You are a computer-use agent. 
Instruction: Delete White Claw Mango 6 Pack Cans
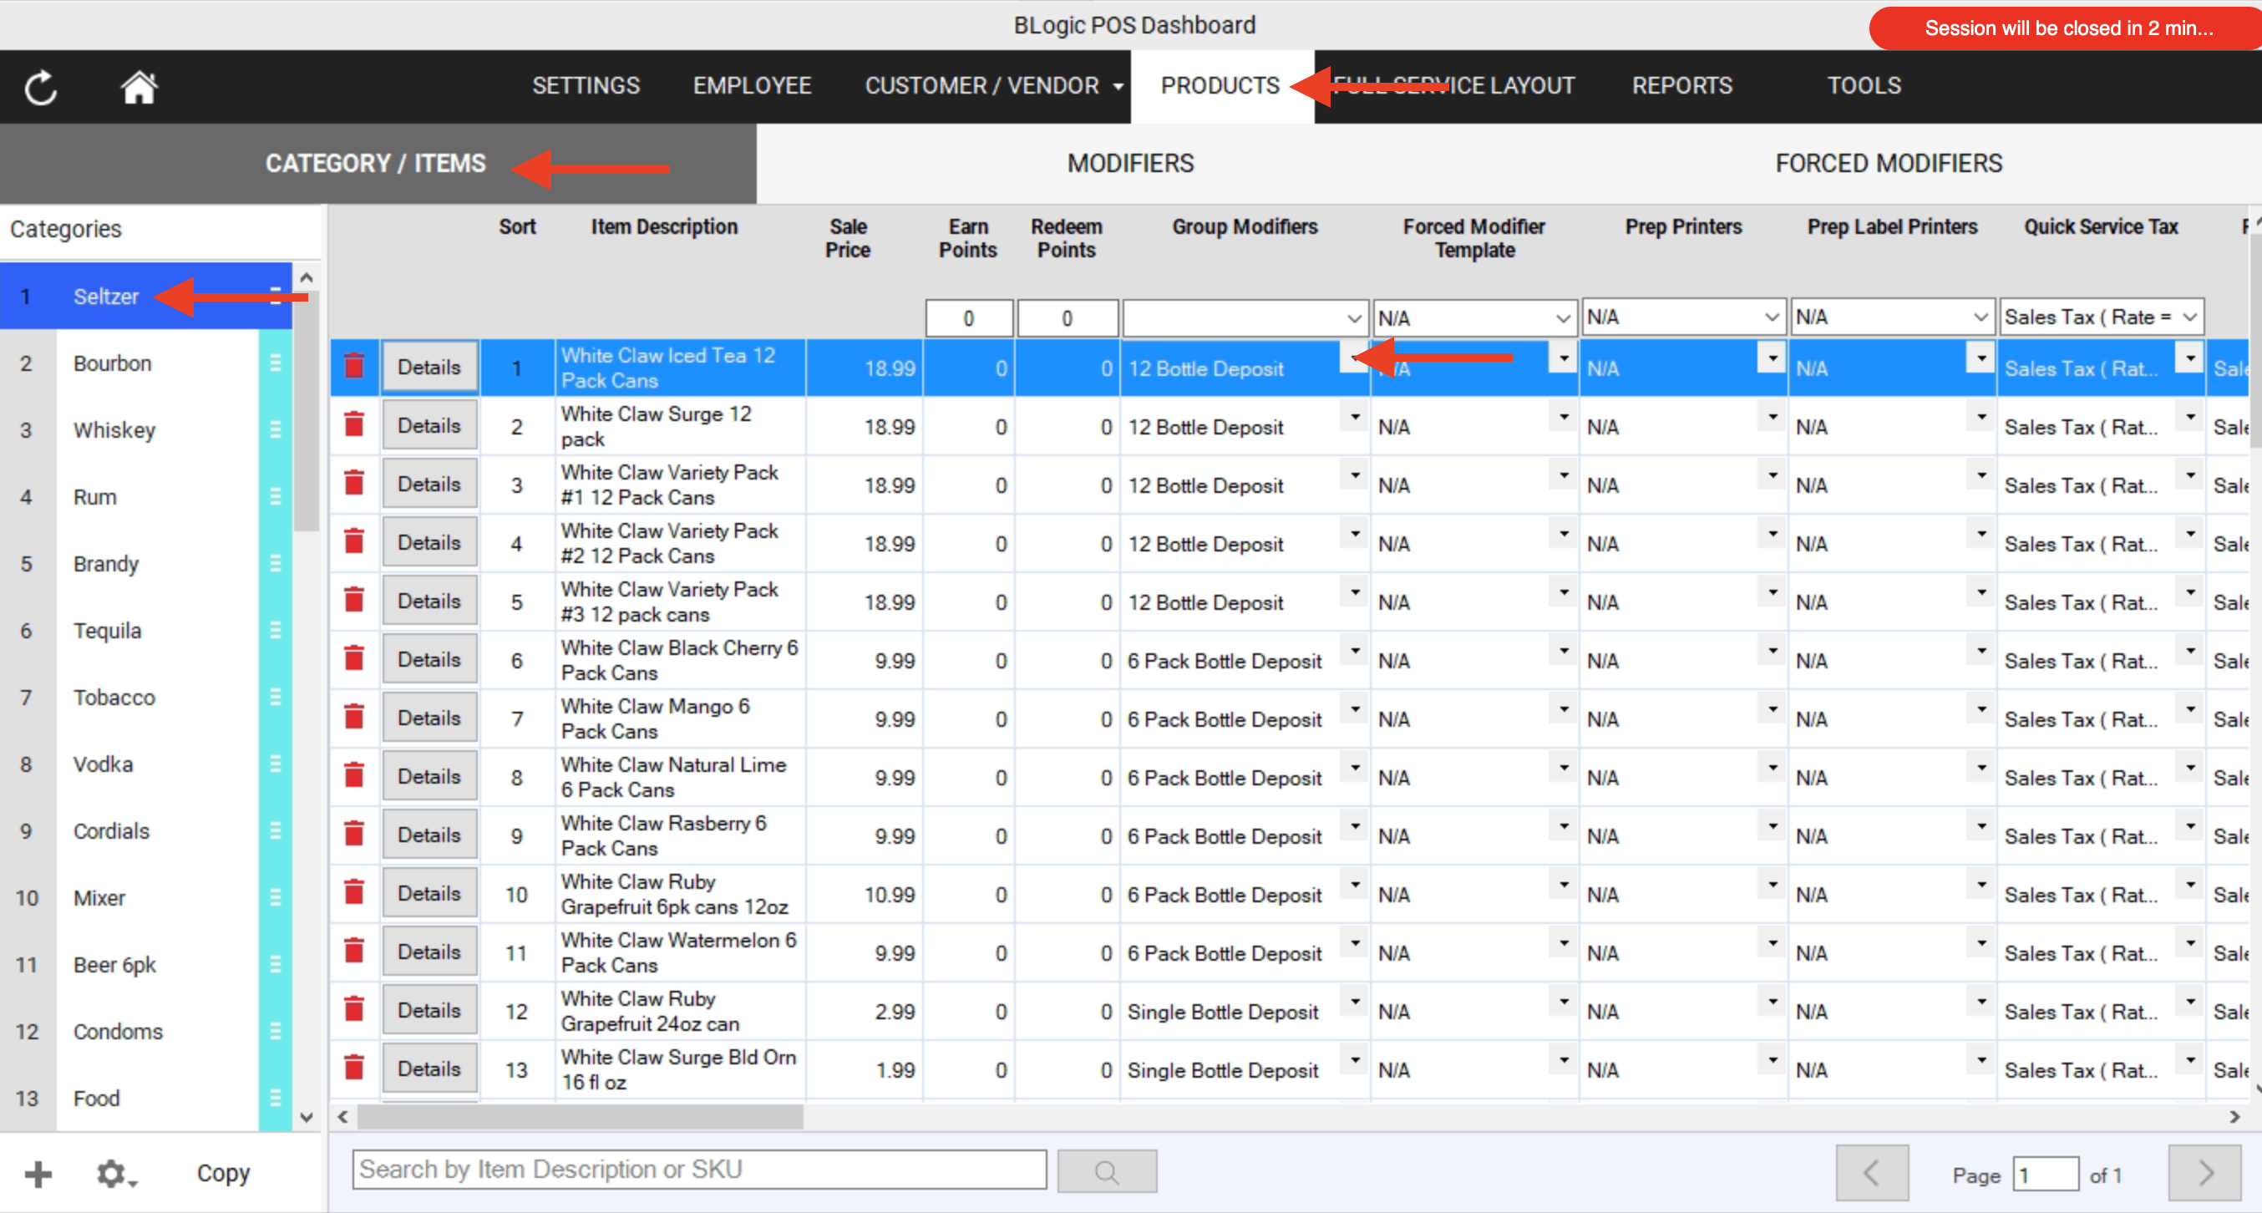click(x=354, y=718)
